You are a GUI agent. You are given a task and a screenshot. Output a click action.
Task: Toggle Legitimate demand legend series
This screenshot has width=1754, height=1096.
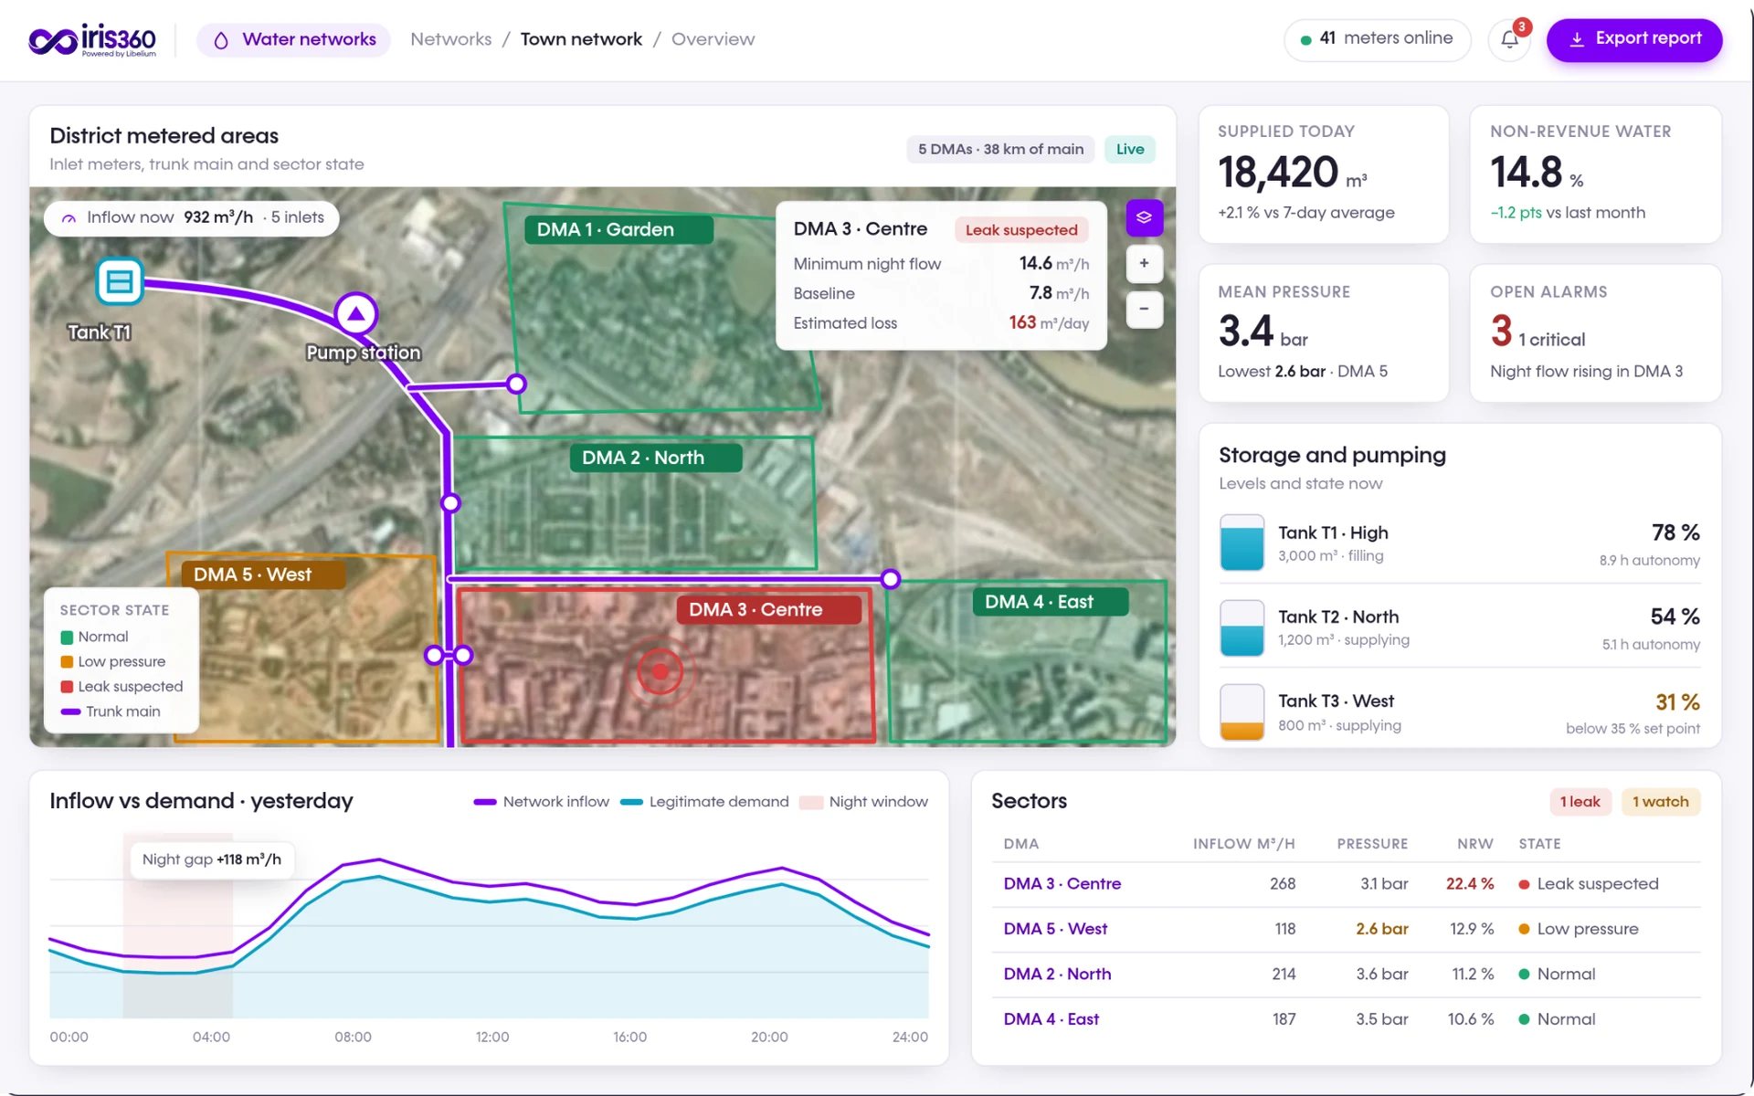(704, 802)
